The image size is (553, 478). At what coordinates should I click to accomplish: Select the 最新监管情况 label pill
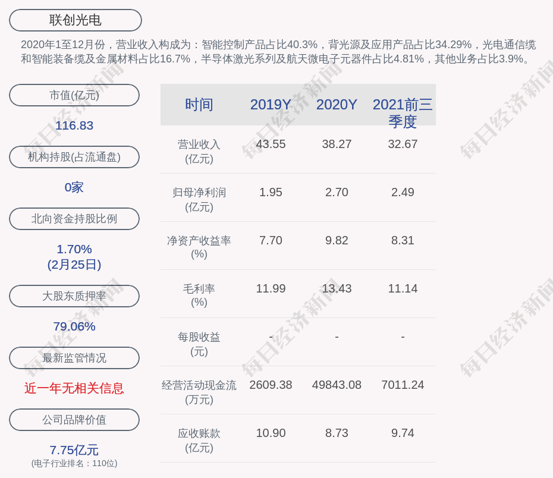[x=74, y=358]
